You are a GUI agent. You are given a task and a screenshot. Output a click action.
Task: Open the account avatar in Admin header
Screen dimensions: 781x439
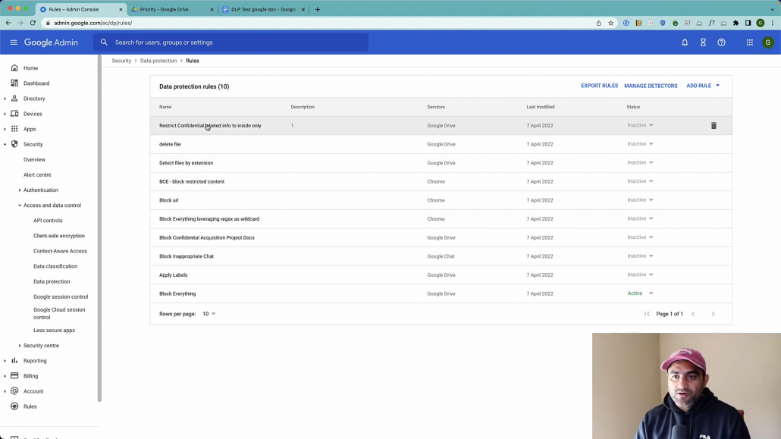pos(768,42)
